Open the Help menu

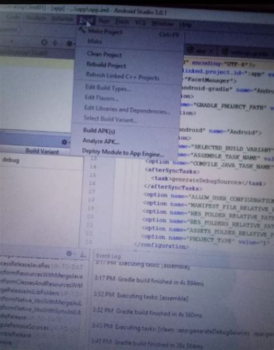click(x=186, y=25)
